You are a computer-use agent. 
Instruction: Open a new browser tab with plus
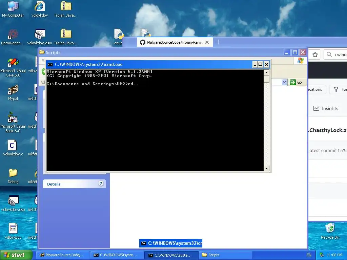pos(219,42)
